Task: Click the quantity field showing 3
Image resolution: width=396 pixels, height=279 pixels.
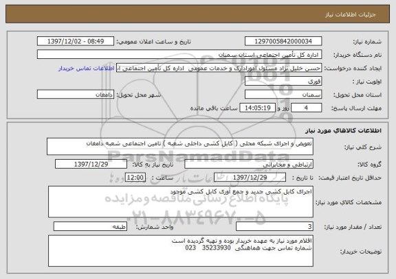Action: [x=274, y=227]
